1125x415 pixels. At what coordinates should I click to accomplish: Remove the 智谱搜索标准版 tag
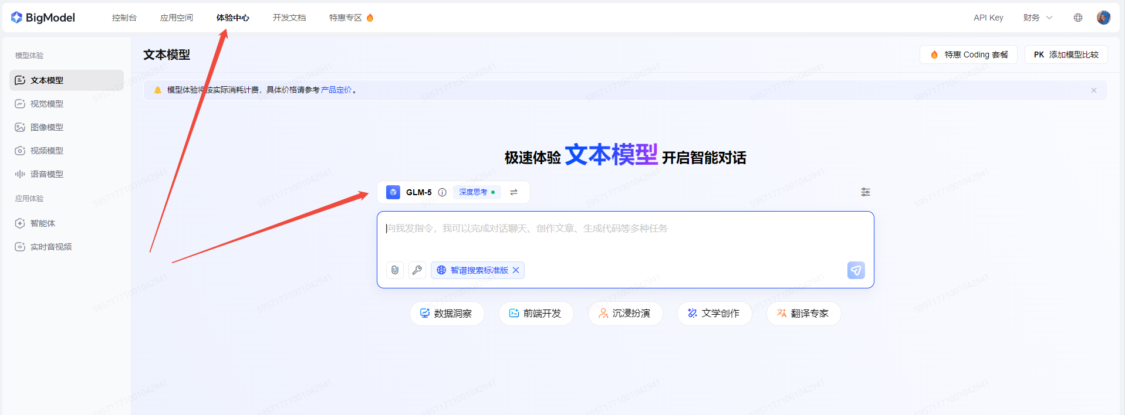click(516, 270)
